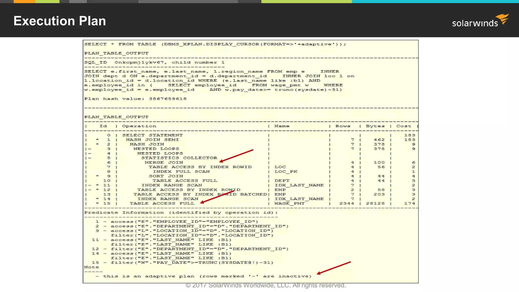Click the teal segment of top color bar
Screen dimensions: 519x292
pos(435,2)
